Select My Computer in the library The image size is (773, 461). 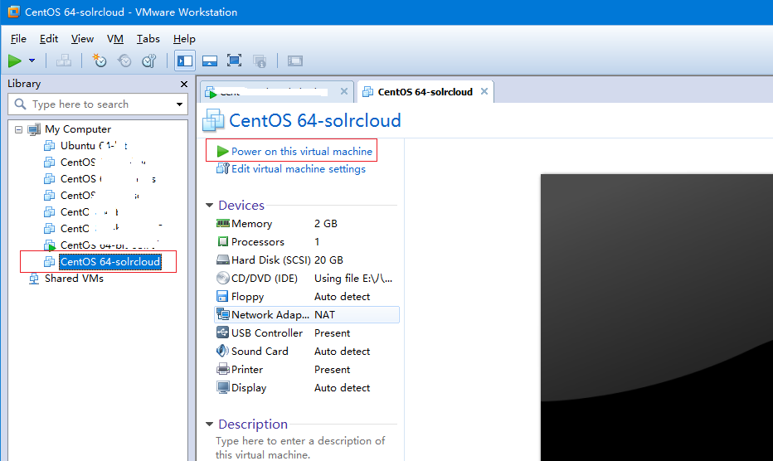click(x=78, y=129)
